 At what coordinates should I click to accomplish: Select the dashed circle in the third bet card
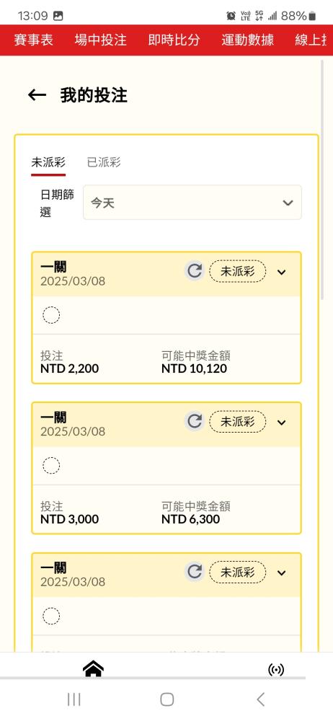[51, 616]
